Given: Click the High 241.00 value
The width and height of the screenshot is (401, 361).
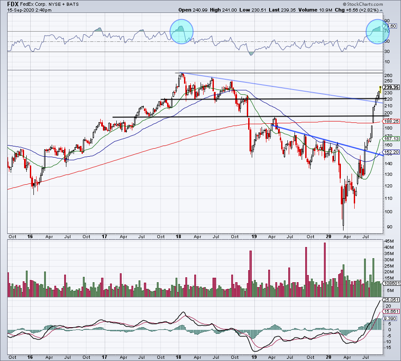Looking at the screenshot, I should [x=223, y=10].
